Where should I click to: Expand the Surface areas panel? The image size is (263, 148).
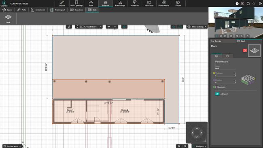pos(12,146)
